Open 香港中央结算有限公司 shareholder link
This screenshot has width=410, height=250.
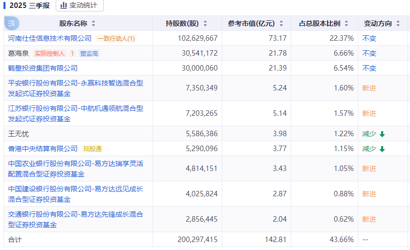(43, 149)
